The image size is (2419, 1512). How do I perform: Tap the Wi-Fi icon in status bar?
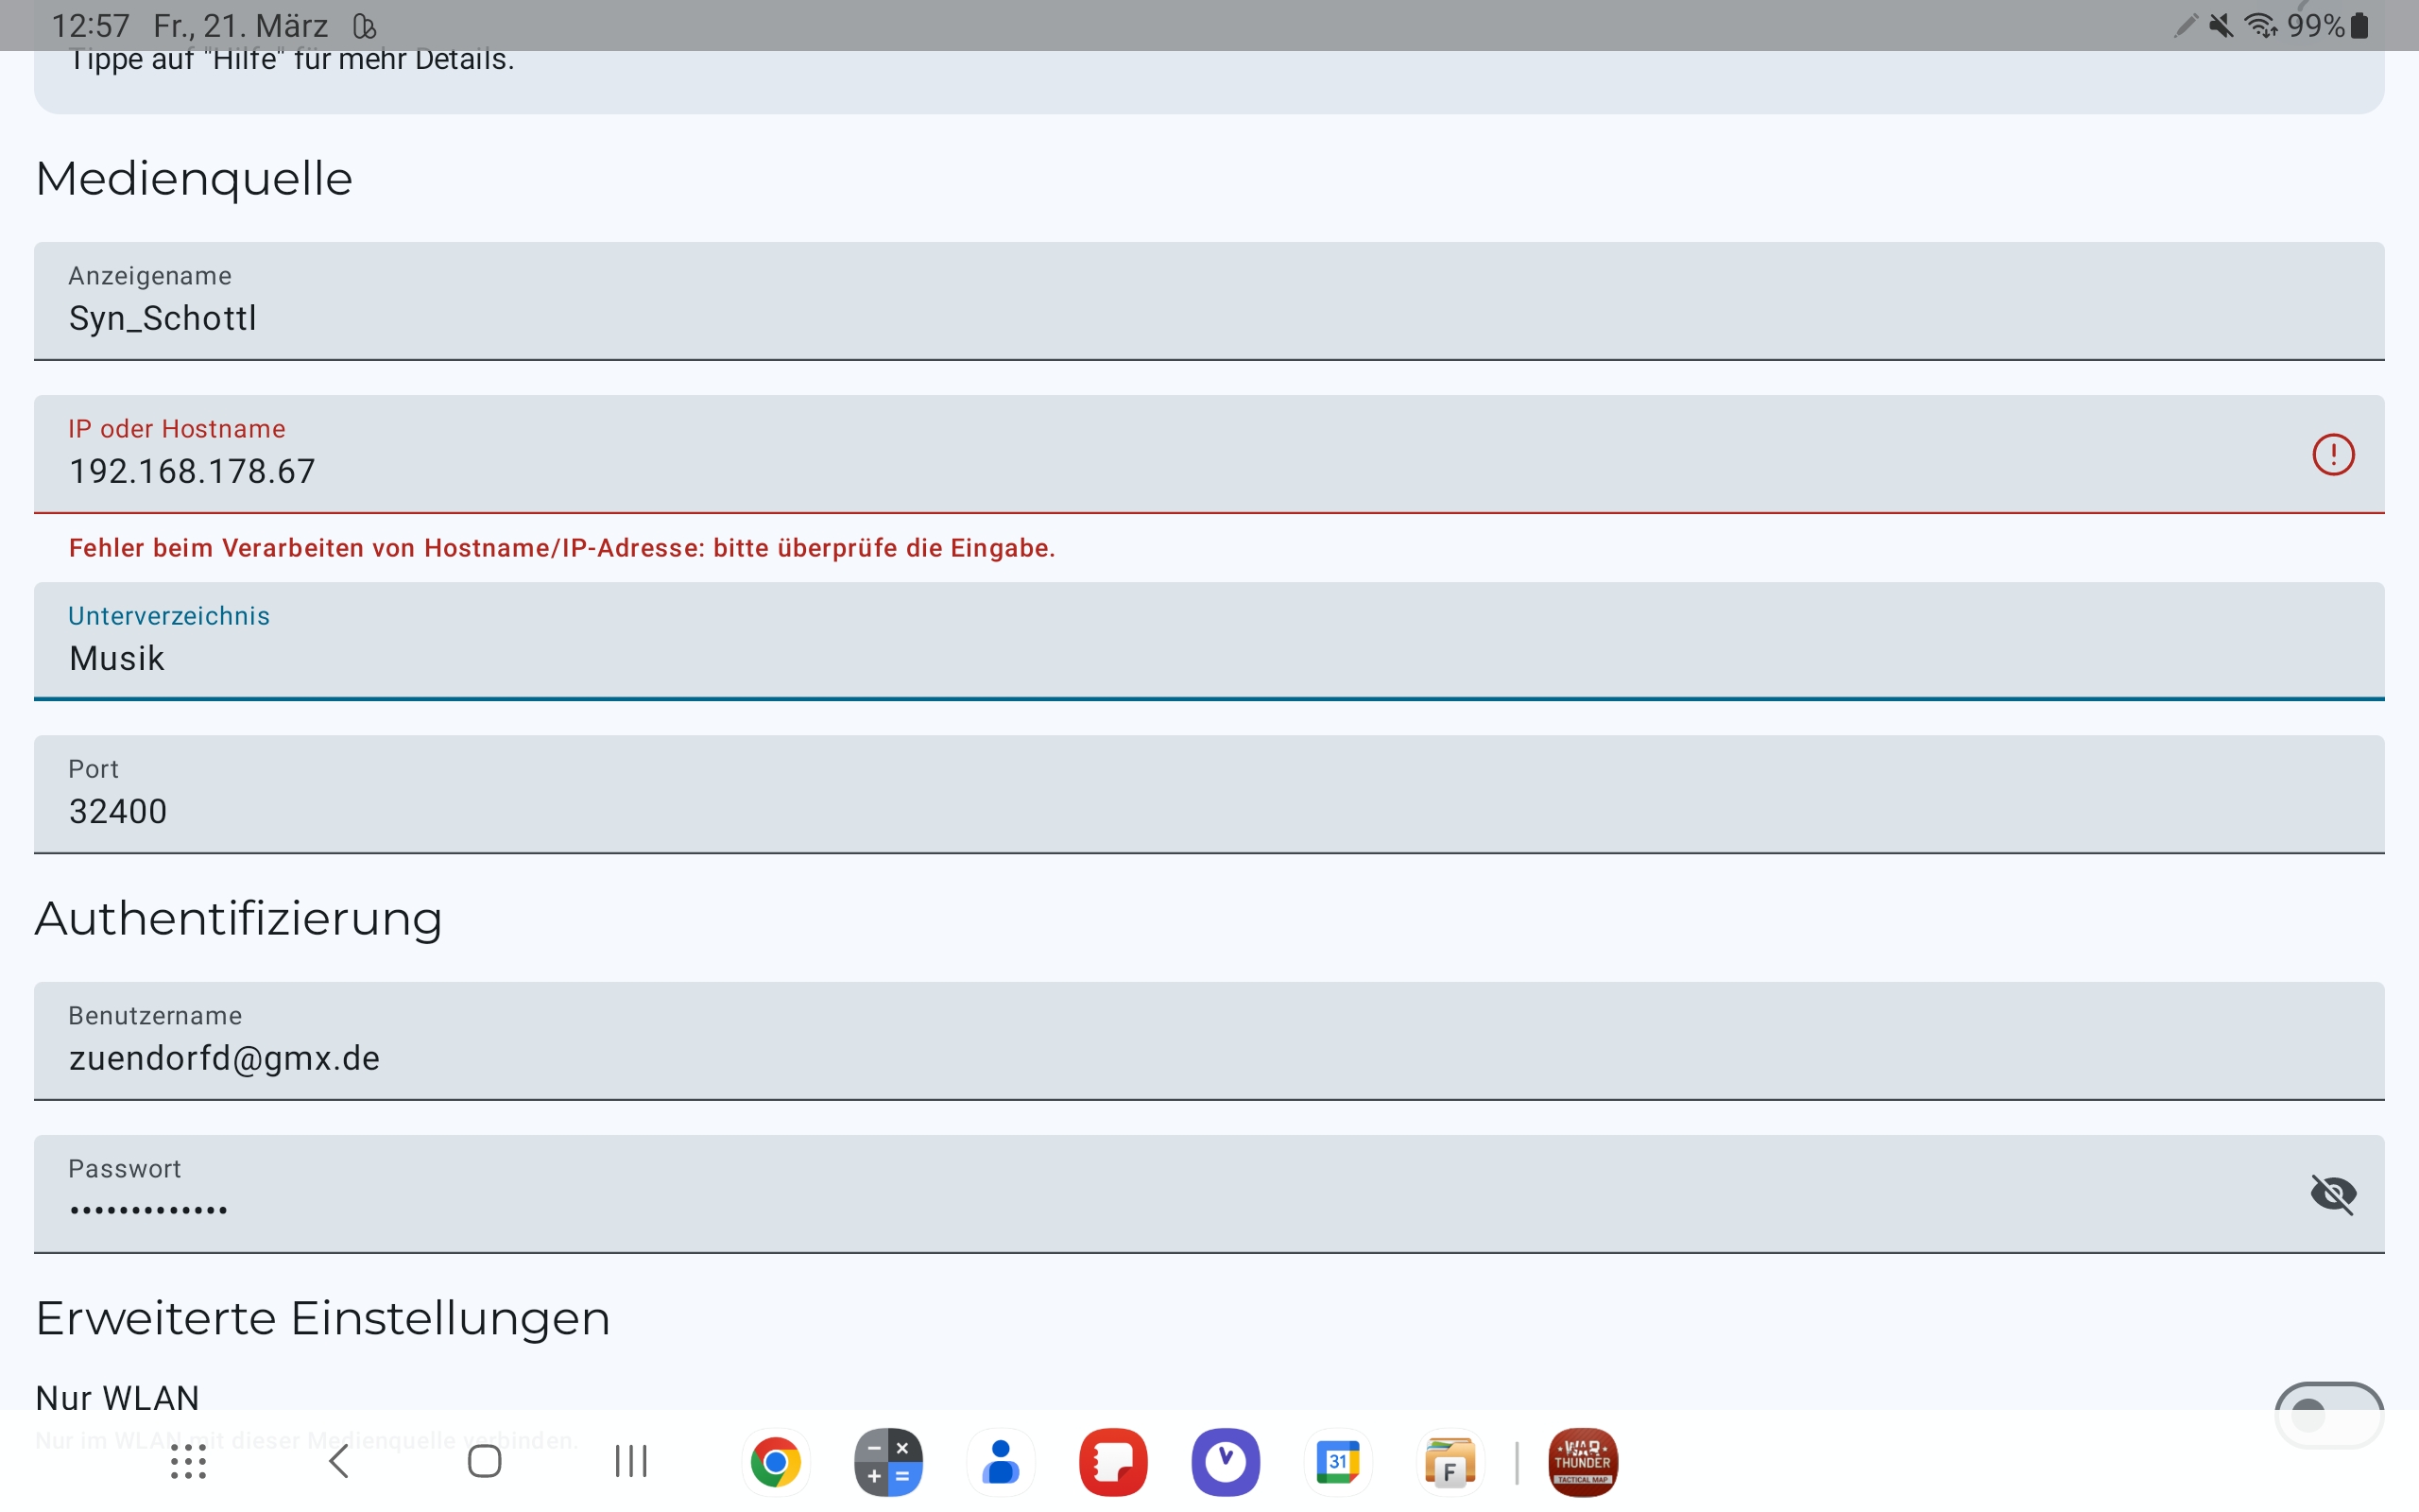(2261, 25)
